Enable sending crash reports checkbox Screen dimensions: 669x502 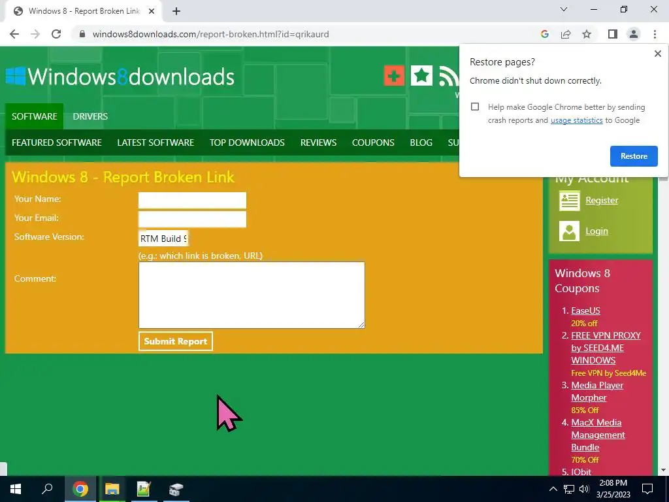pyautogui.click(x=475, y=107)
